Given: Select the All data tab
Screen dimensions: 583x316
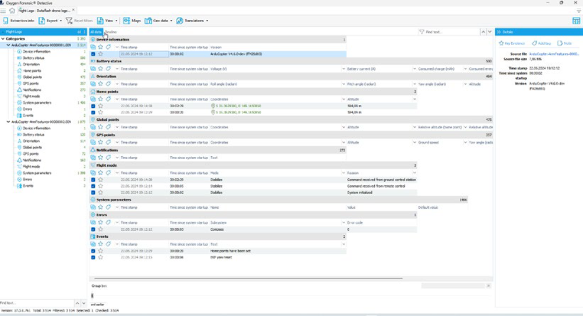Looking at the screenshot, I should click(96, 31).
